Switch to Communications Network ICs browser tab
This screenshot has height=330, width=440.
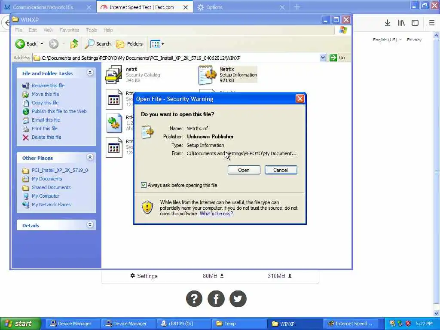click(x=43, y=7)
